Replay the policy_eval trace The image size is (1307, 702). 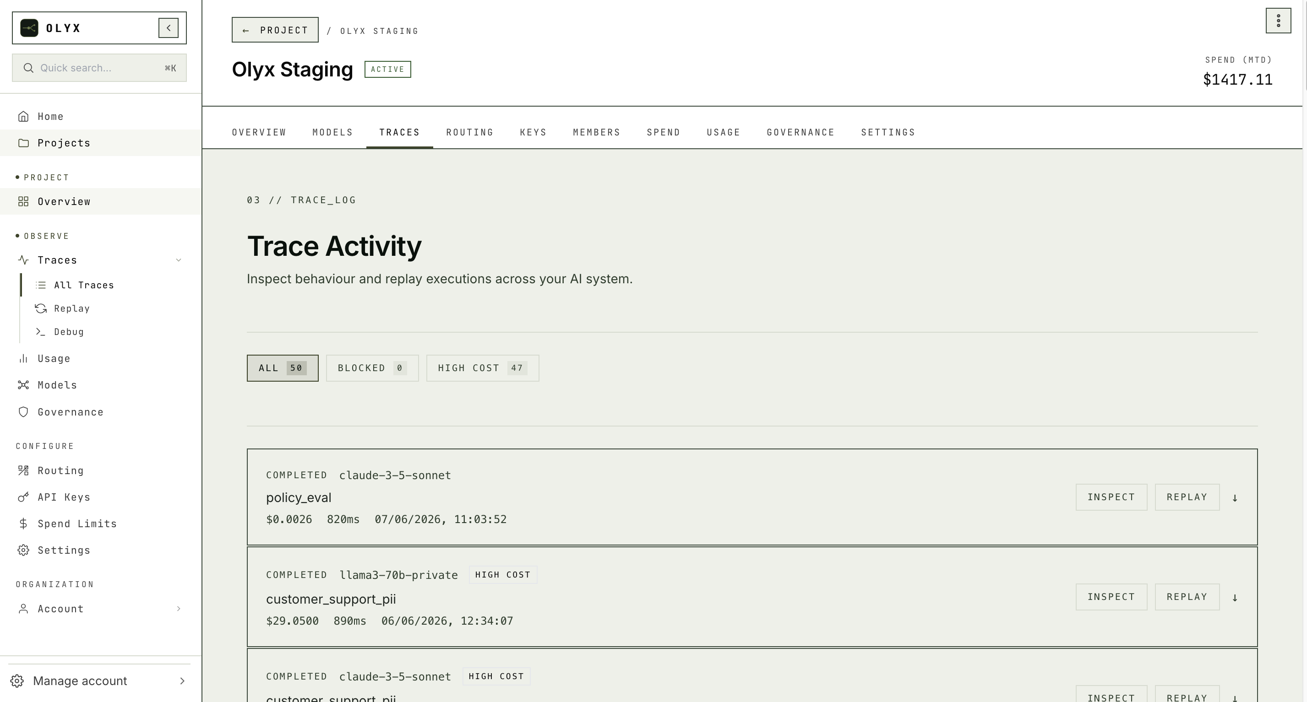1187,497
